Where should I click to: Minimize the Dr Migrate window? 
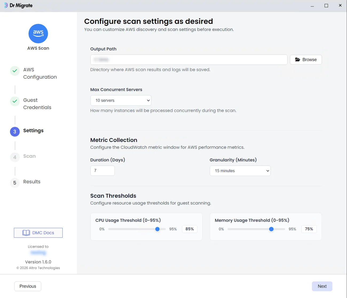[312, 6]
